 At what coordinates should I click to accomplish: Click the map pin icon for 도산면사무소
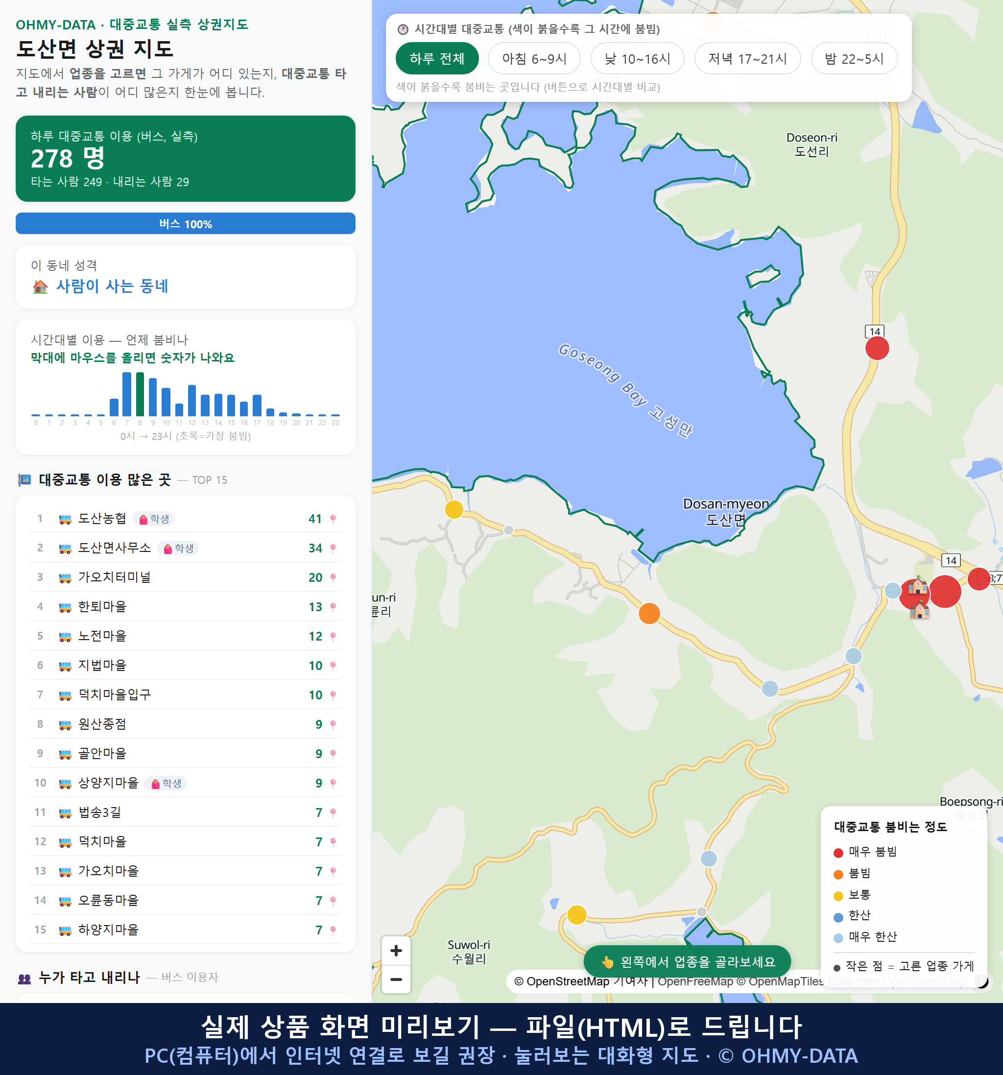[333, 549]
